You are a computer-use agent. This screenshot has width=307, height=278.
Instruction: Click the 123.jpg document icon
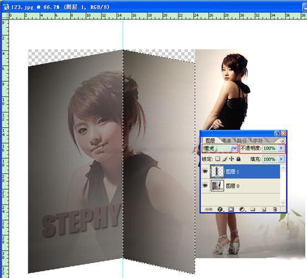point(6,7)
